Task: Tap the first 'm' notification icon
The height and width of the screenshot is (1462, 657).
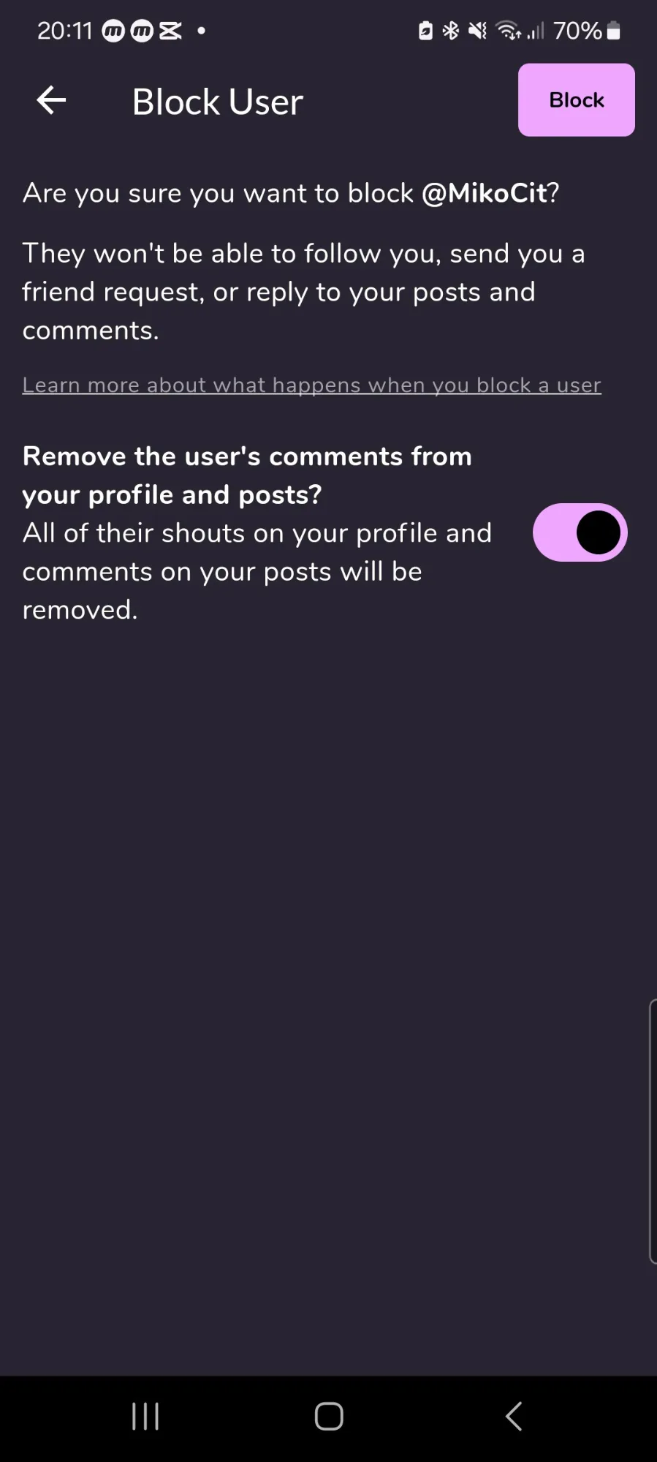Action: click(x=113, y=31)
